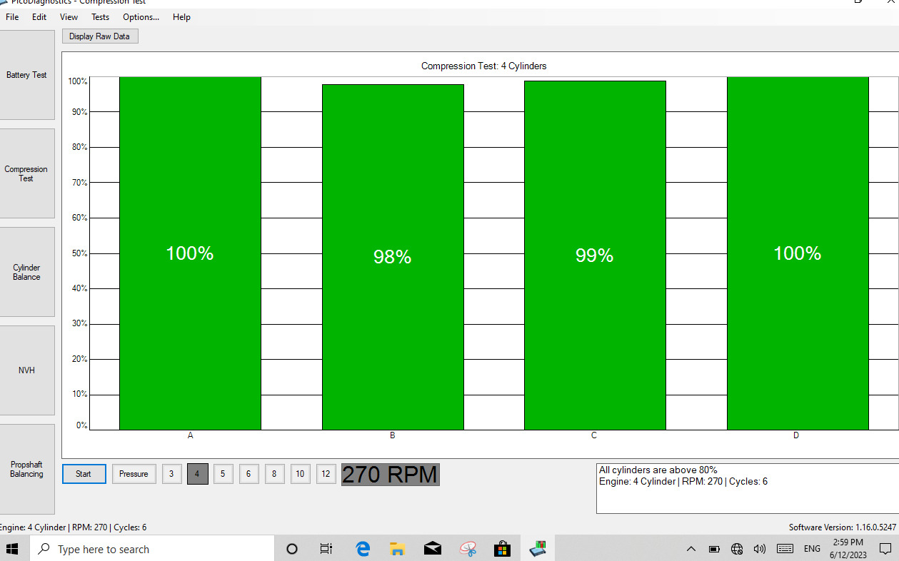This screenshot has width=899, height=561.
Task: Select 3 cylinders engine option
Action: (171, 474)
